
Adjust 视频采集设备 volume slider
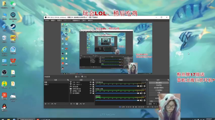pos(117,86)
